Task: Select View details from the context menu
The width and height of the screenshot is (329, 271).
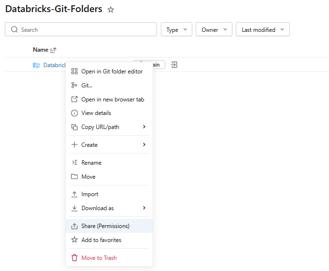Action: coord(109,113)
